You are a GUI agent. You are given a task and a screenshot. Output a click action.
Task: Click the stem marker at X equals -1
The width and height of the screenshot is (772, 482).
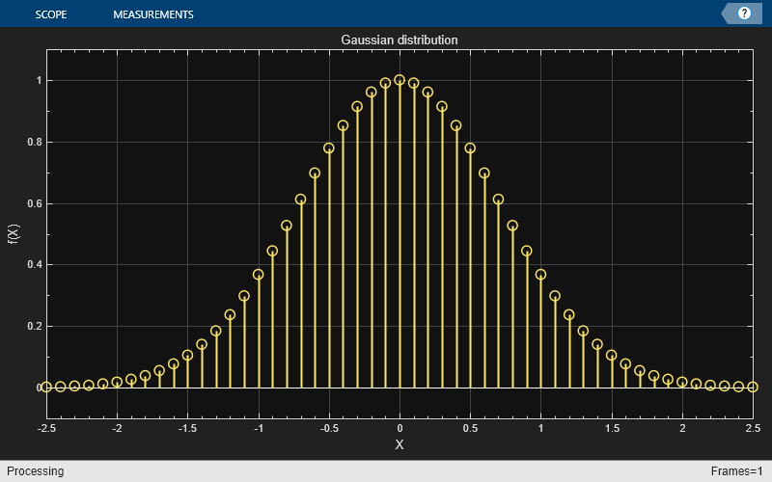click(x=259, y=275)
